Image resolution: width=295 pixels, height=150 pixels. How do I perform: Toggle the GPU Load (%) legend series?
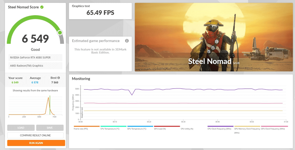coord(167,128)
